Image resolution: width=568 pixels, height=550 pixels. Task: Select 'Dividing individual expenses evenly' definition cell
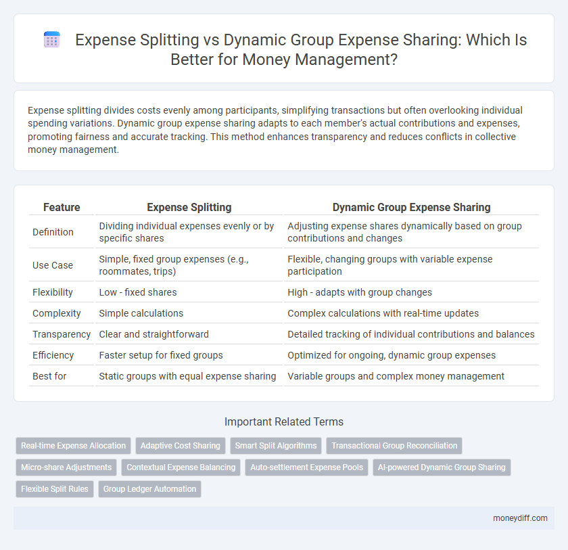189,232
